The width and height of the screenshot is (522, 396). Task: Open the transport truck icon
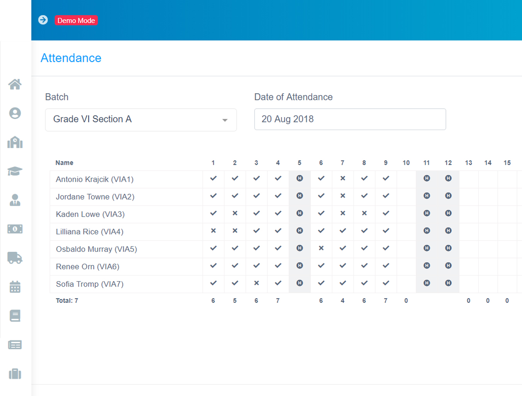click(15, 258)
